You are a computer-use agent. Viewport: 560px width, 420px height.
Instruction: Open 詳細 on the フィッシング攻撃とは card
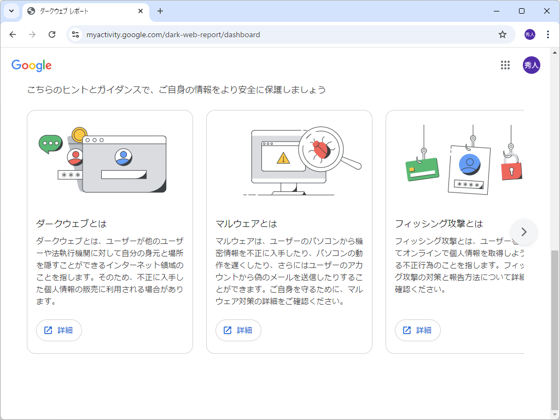(x=417, y=330)
